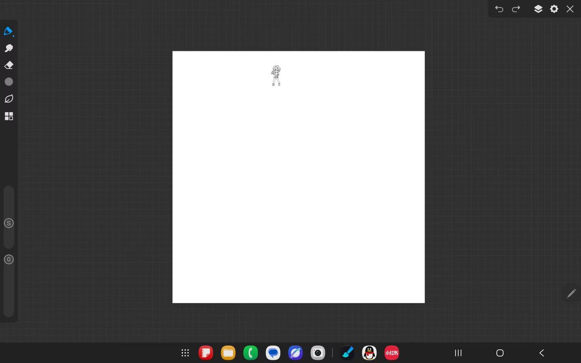Open the gray color circle picker

tap(9, 82)
